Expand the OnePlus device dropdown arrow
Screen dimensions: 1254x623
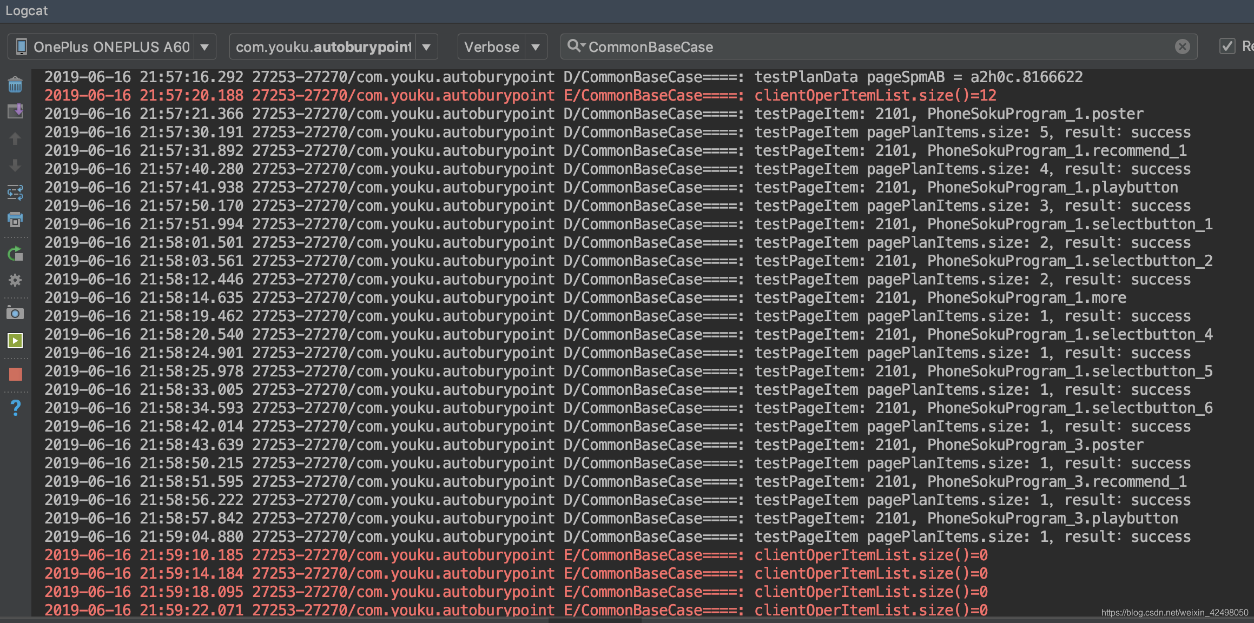[204, 47]
